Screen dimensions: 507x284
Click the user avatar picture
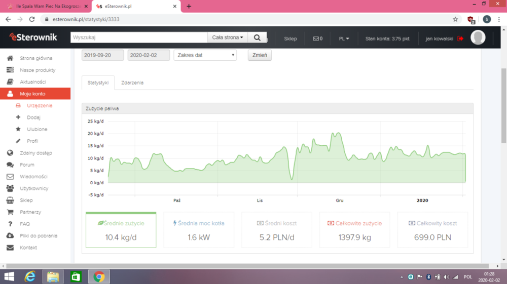click(478, 37)
